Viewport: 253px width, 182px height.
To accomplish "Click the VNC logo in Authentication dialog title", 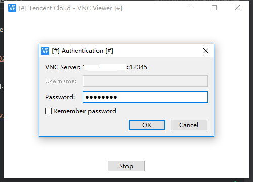I will [x=45, y=51].
